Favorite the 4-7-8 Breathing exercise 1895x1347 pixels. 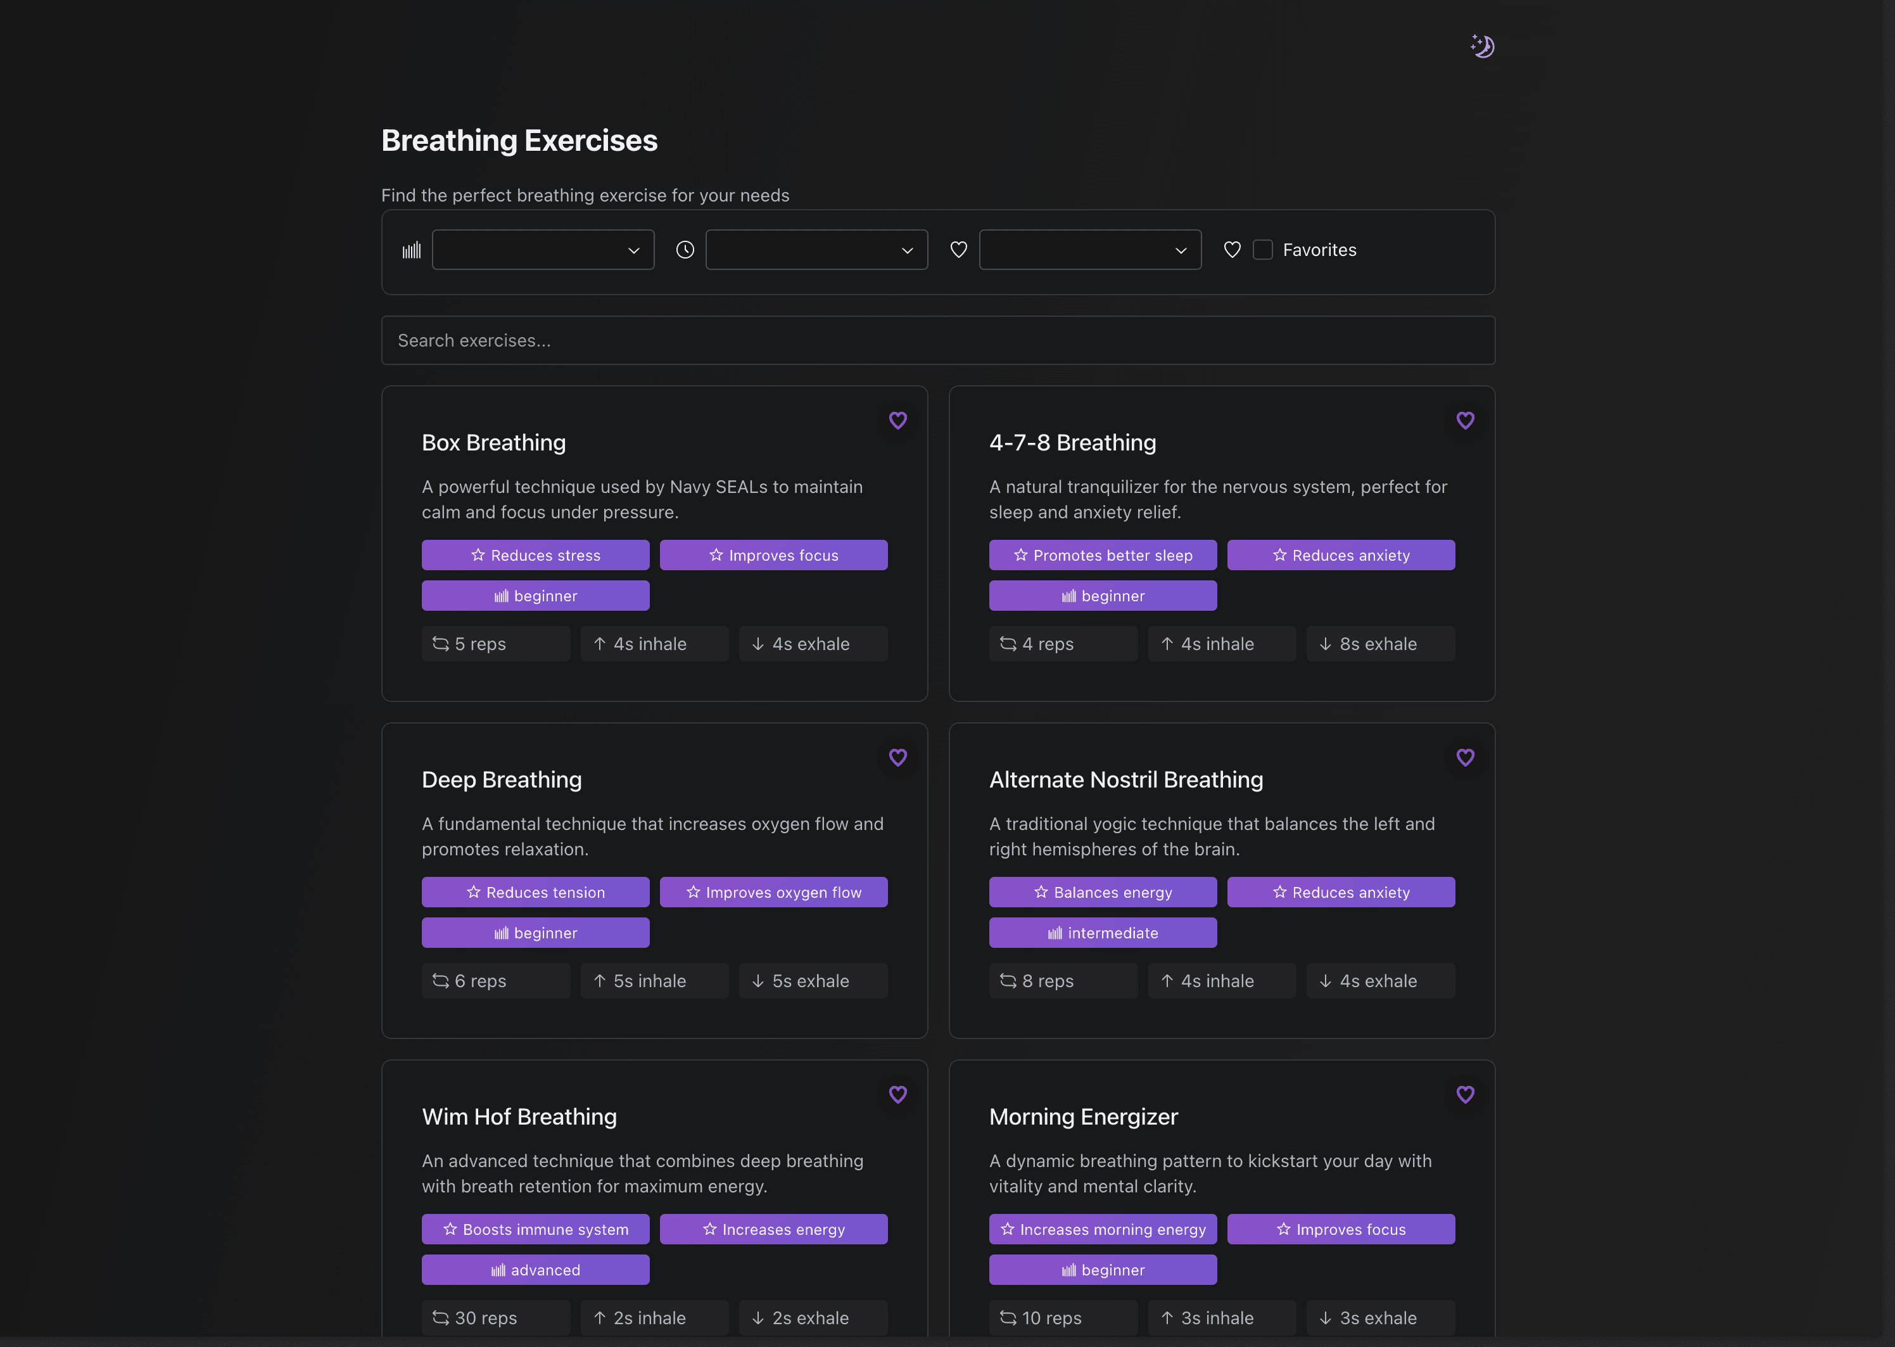1465,421
